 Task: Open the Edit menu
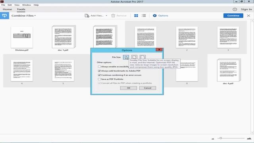pos(10,5)
